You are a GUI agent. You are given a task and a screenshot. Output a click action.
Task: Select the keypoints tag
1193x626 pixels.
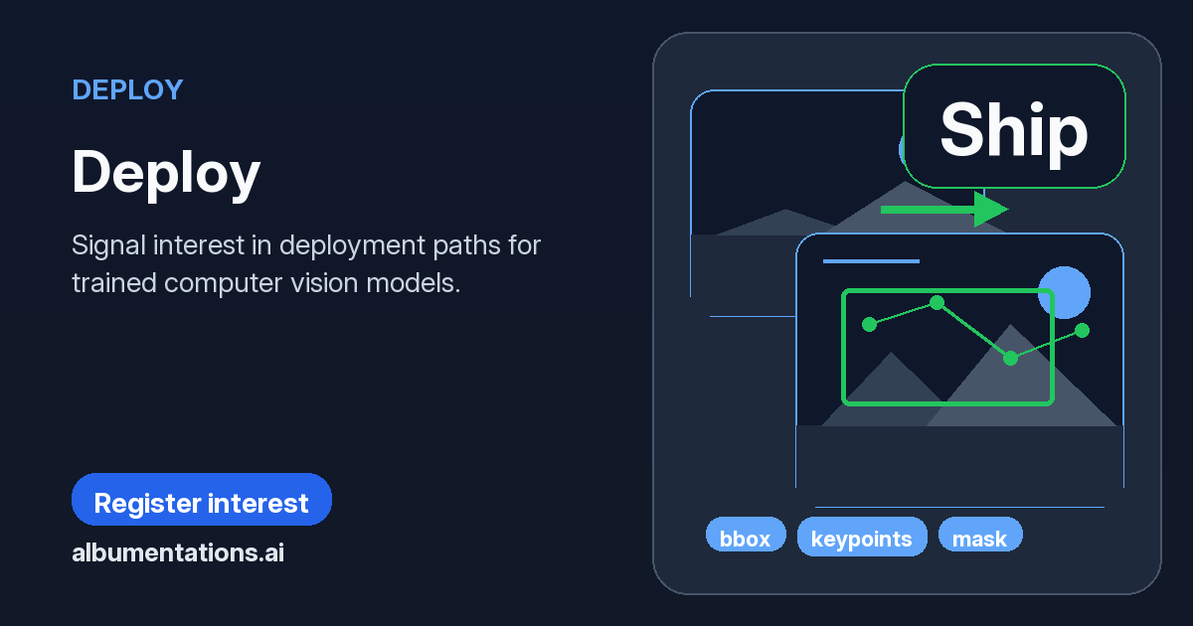click(x=862, y=538)
